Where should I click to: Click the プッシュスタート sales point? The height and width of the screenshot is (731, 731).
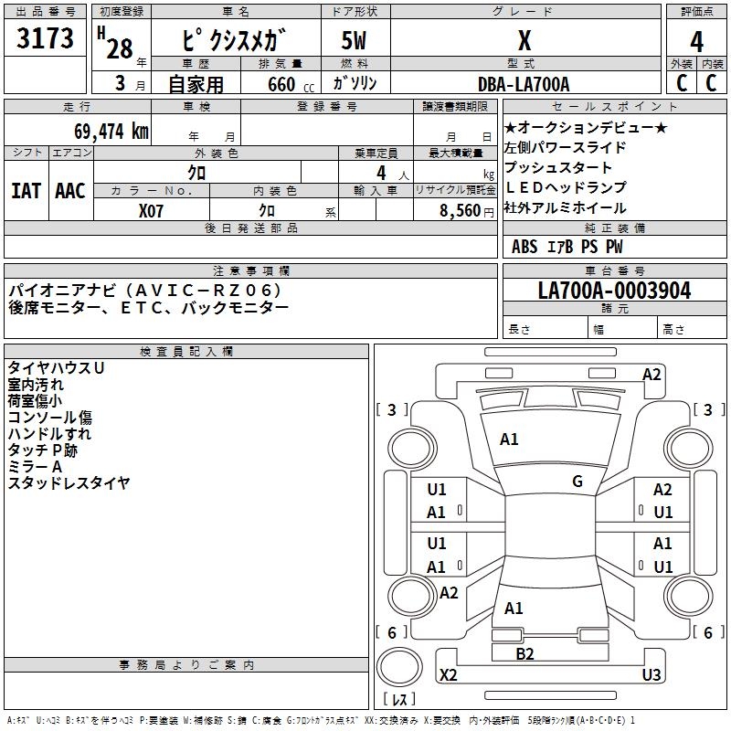557,167
